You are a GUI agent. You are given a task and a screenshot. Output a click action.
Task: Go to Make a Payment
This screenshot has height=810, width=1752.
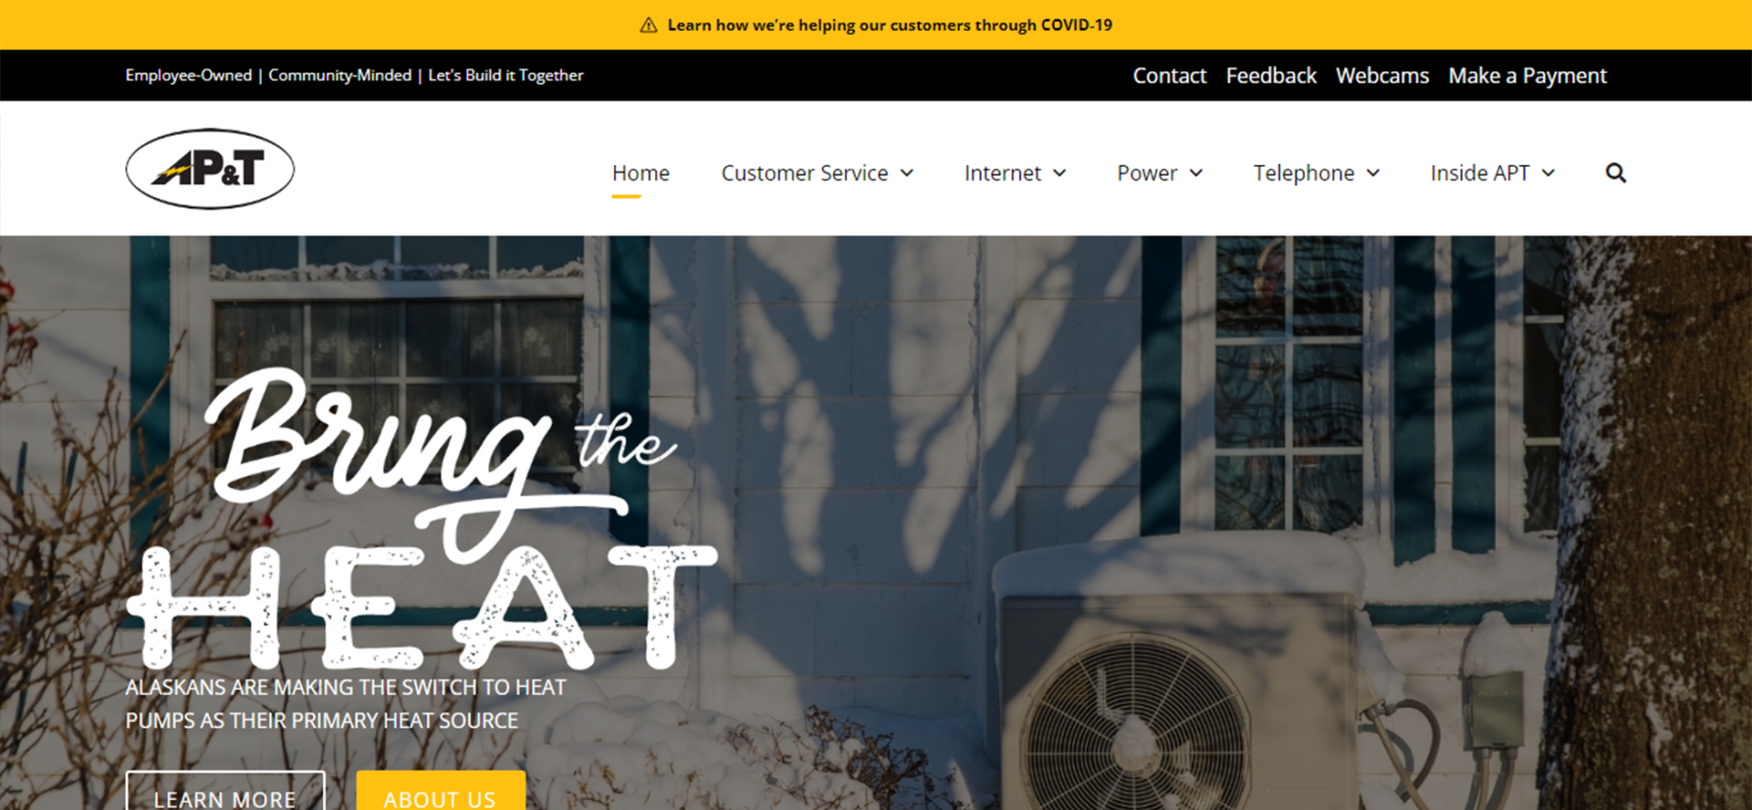pyautogui.click(x=1528, y=76)
